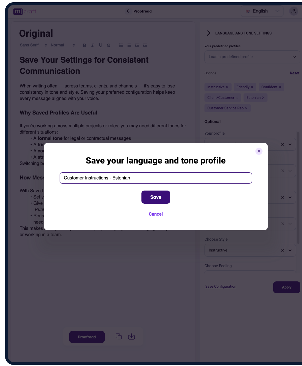
Task: Collapse the Language and Tone Settings panel
Action: tap(208, 33)
